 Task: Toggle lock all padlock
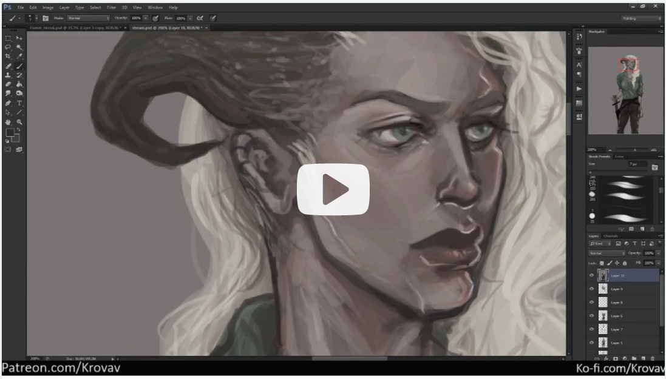point(624,263)
